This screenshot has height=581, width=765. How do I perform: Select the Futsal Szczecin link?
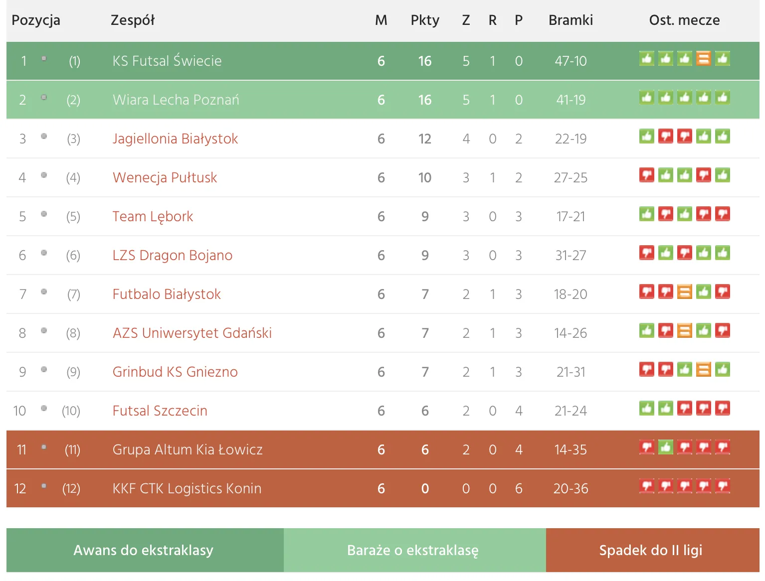(x=160, y=411)
